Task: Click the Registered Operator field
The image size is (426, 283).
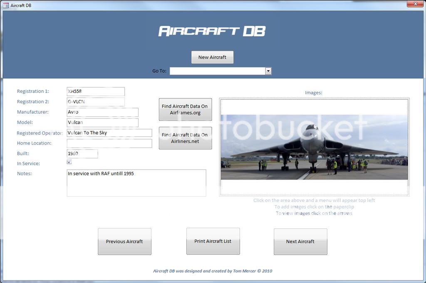Action: coord(109,133)
